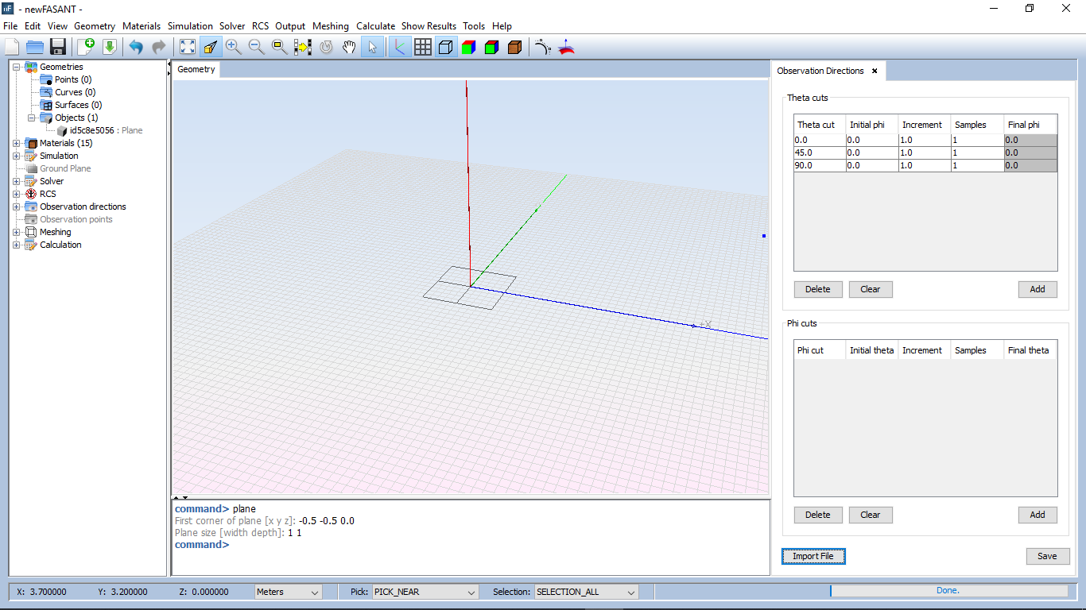Fit the view to full extents
This screenshot has height=610, width=1086.
point(187,48)
